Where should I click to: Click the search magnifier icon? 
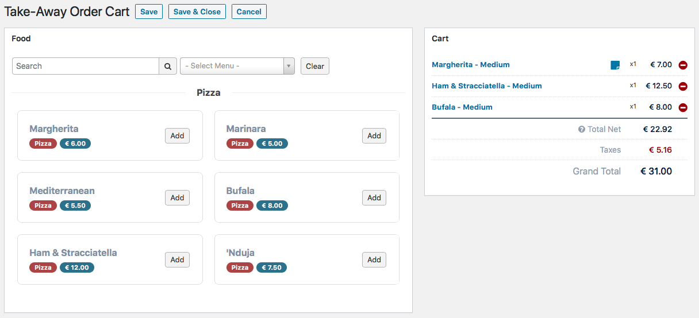[167, 66]
